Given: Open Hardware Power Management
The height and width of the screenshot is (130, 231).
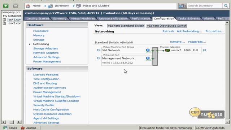Looking at the screenshot, I should (x=47, y=62).
